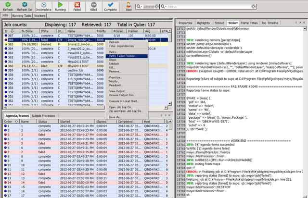Open the Subjob Processes tab
Screen dimensions: 308x198
[x=43, y=116]
